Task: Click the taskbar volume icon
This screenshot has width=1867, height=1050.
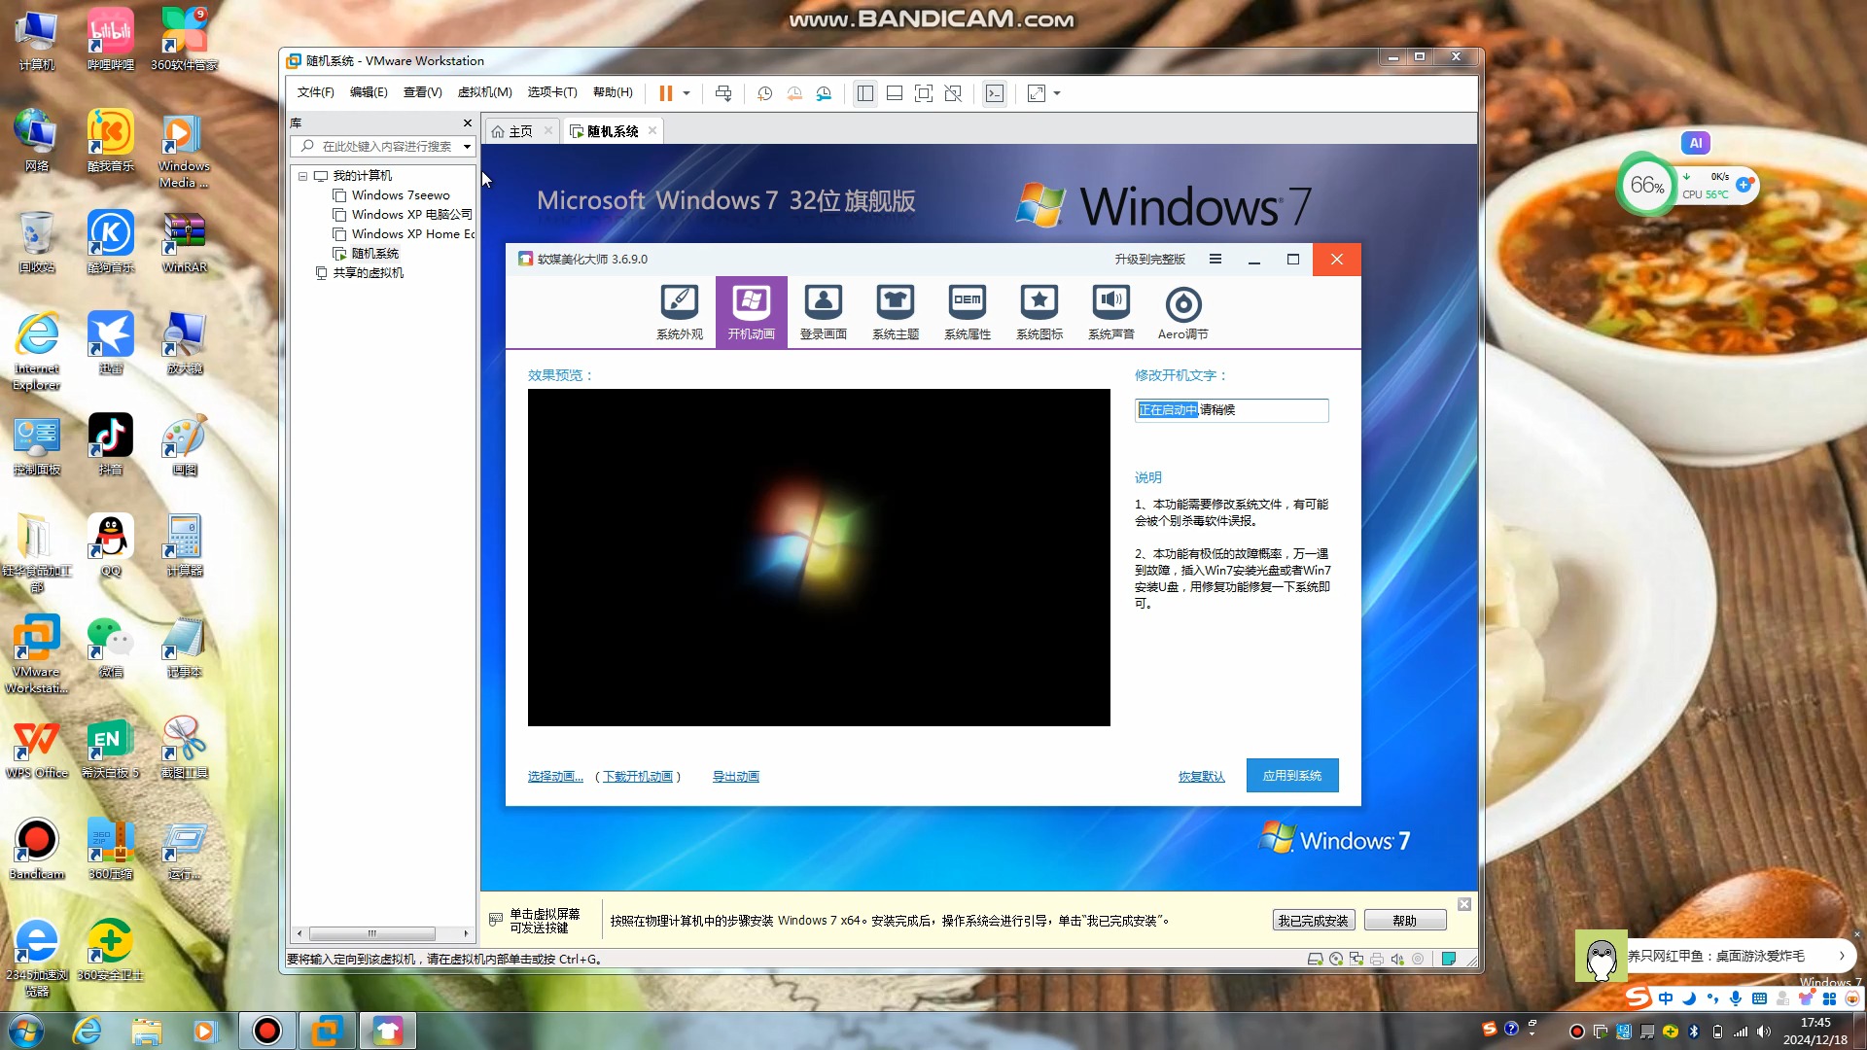Action: coord(1764,1032)
